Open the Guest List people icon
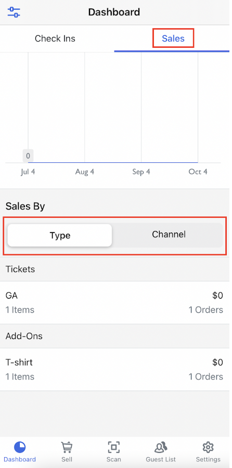232x468 pixels. (161, 447)
